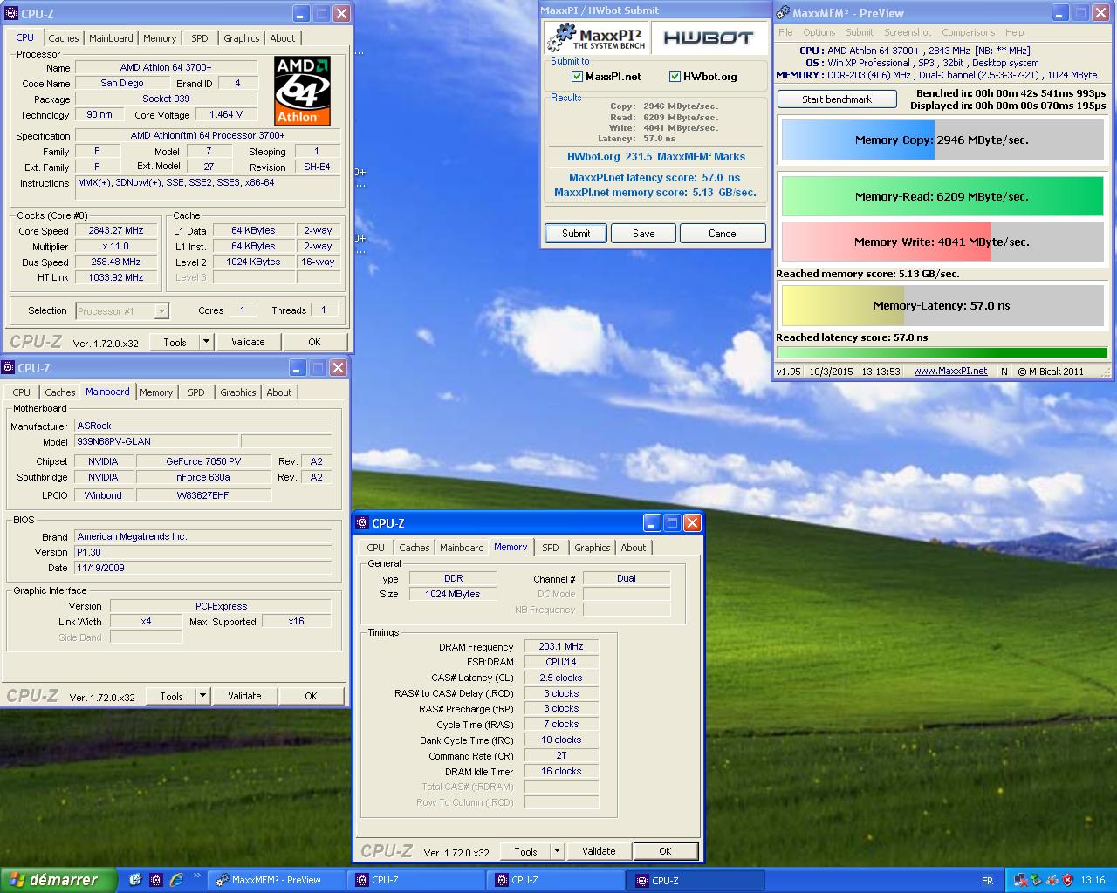
Task: Click the Memory-Read result bar
Action: click(942, 196)
